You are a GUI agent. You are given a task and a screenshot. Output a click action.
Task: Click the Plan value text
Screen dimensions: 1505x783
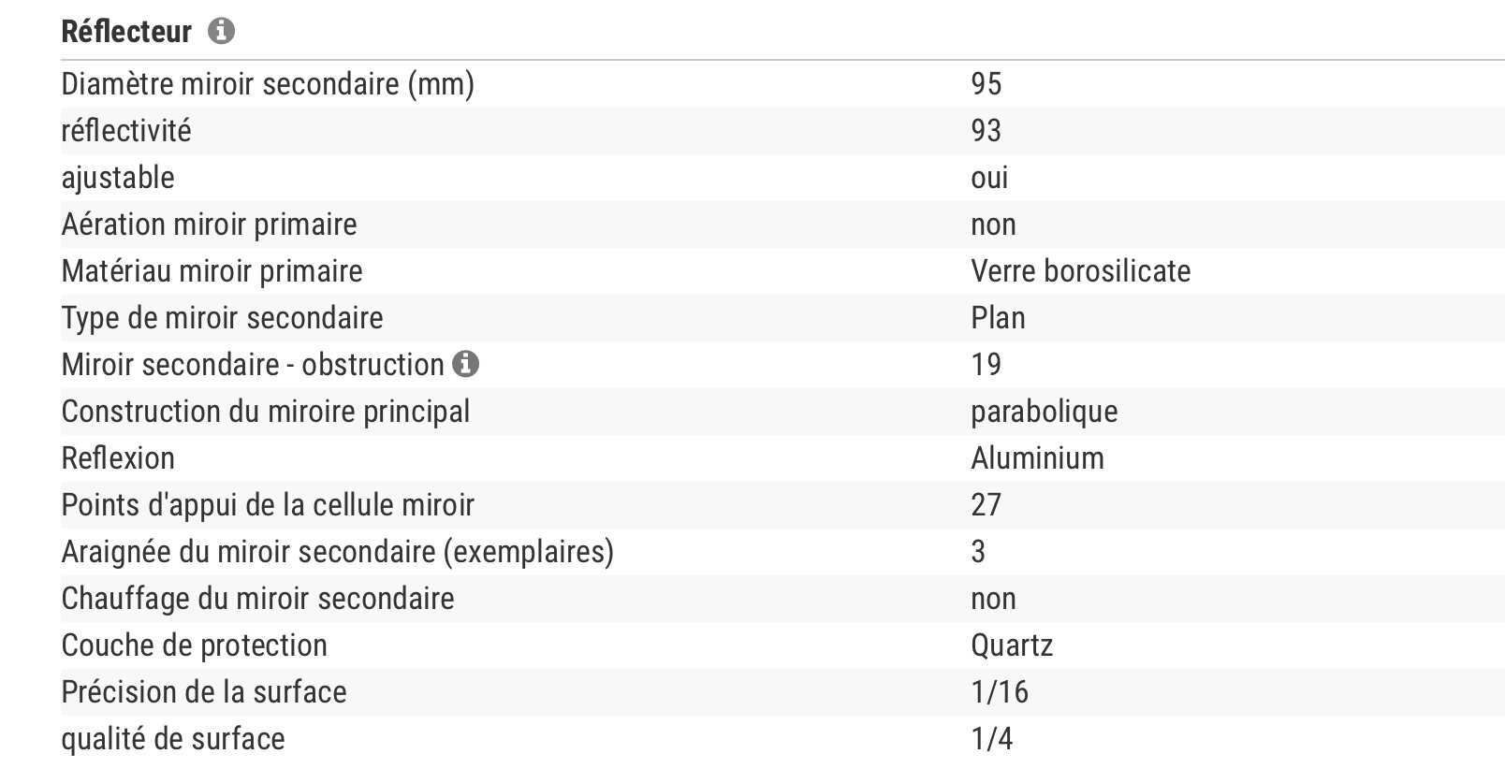[x=998, y=318]
